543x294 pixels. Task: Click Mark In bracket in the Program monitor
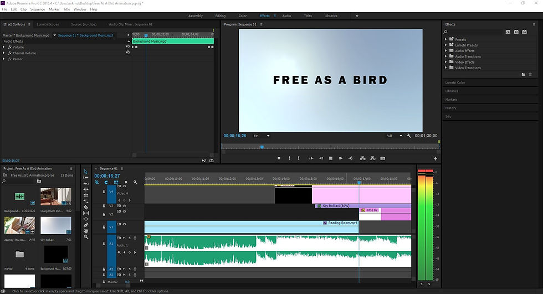[289, 158]
